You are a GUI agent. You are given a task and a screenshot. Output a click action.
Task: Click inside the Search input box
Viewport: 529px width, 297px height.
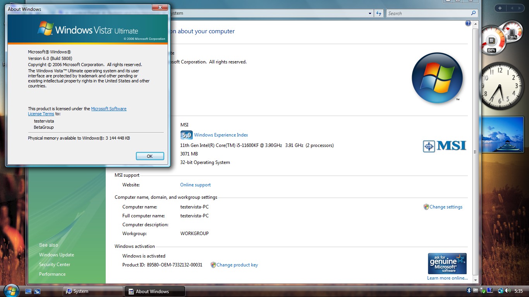pos(428,13)
